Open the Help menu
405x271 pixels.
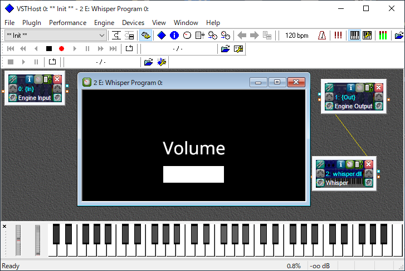[x=213, y=23]
